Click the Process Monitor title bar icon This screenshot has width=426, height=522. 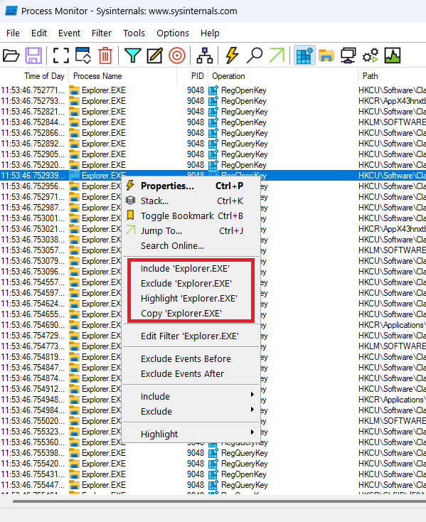pyautogui.click(x=11, y=11)
